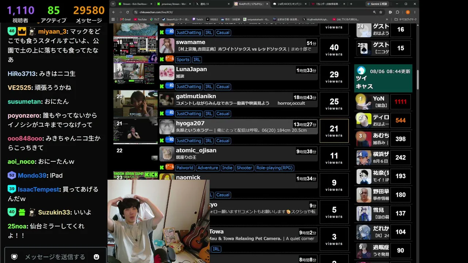Select the IRL tag on hyoga207's stream
This screenshot has width=468, height=263.
tap(209, 141)
